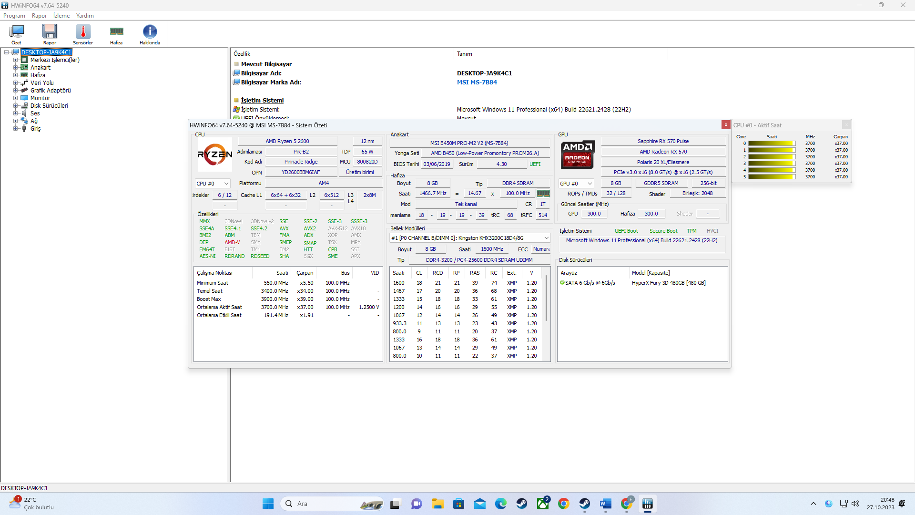
Task: Click the taskbar search box
Action: 332,504
